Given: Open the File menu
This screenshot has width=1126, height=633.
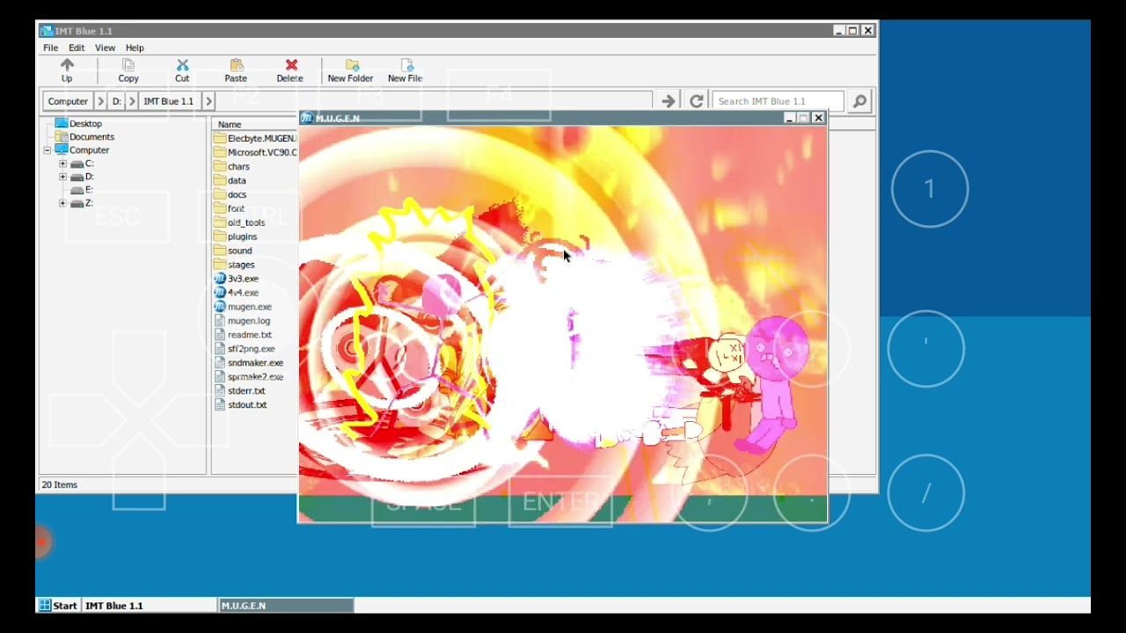Looking at the screenshot, I should 51,47.
